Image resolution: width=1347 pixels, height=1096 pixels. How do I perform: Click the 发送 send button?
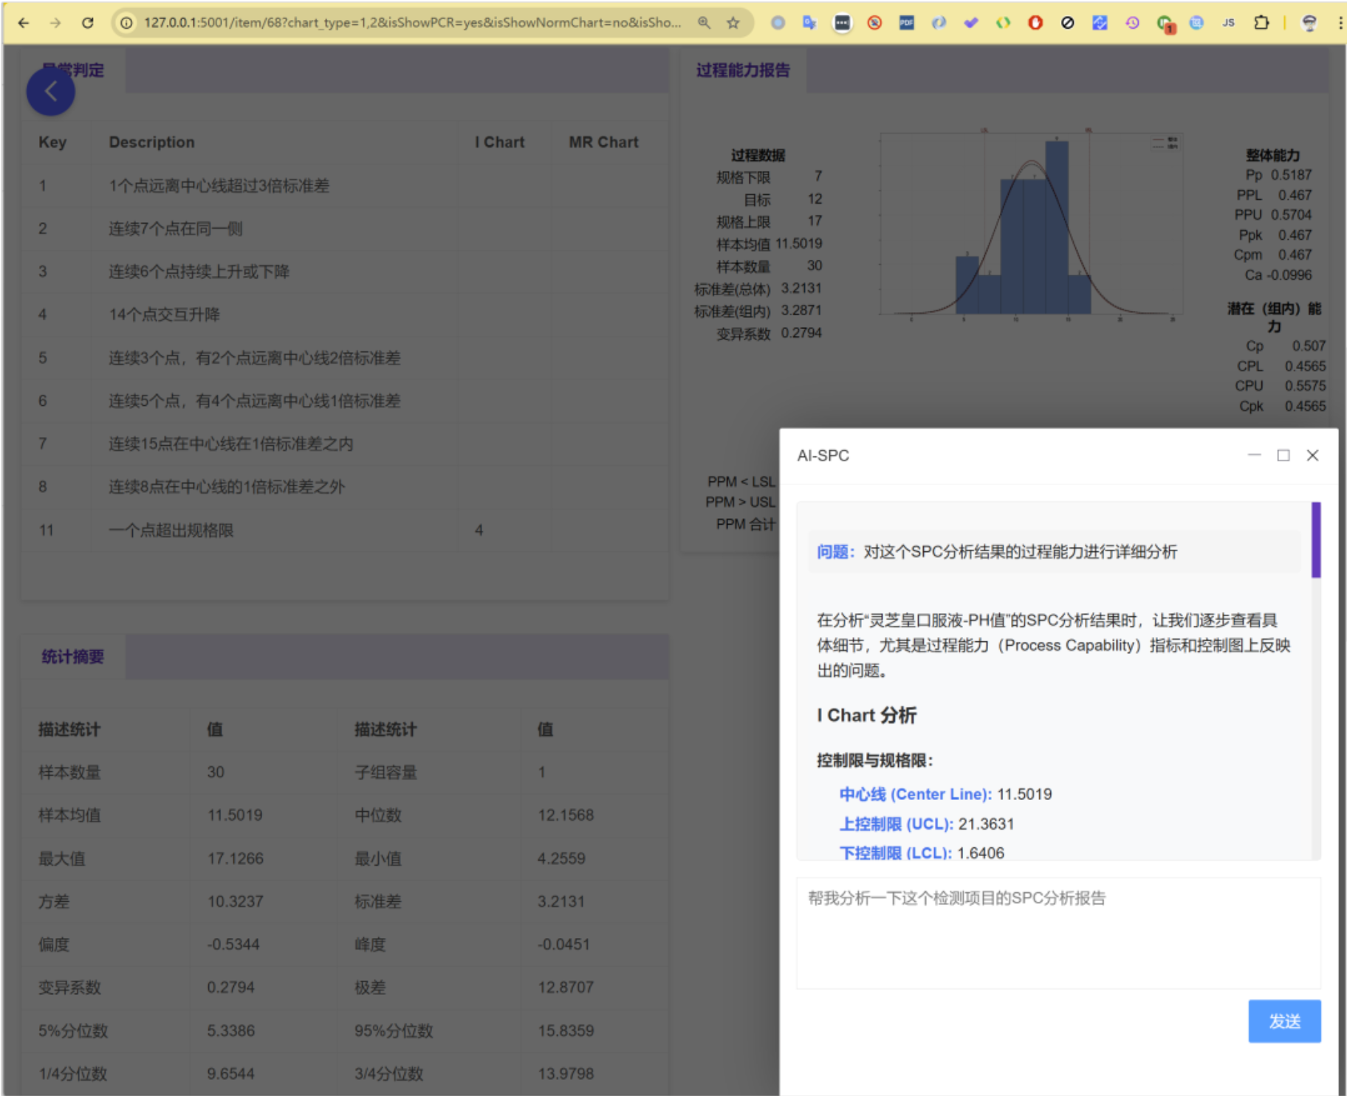[x=1283, y=1021]
